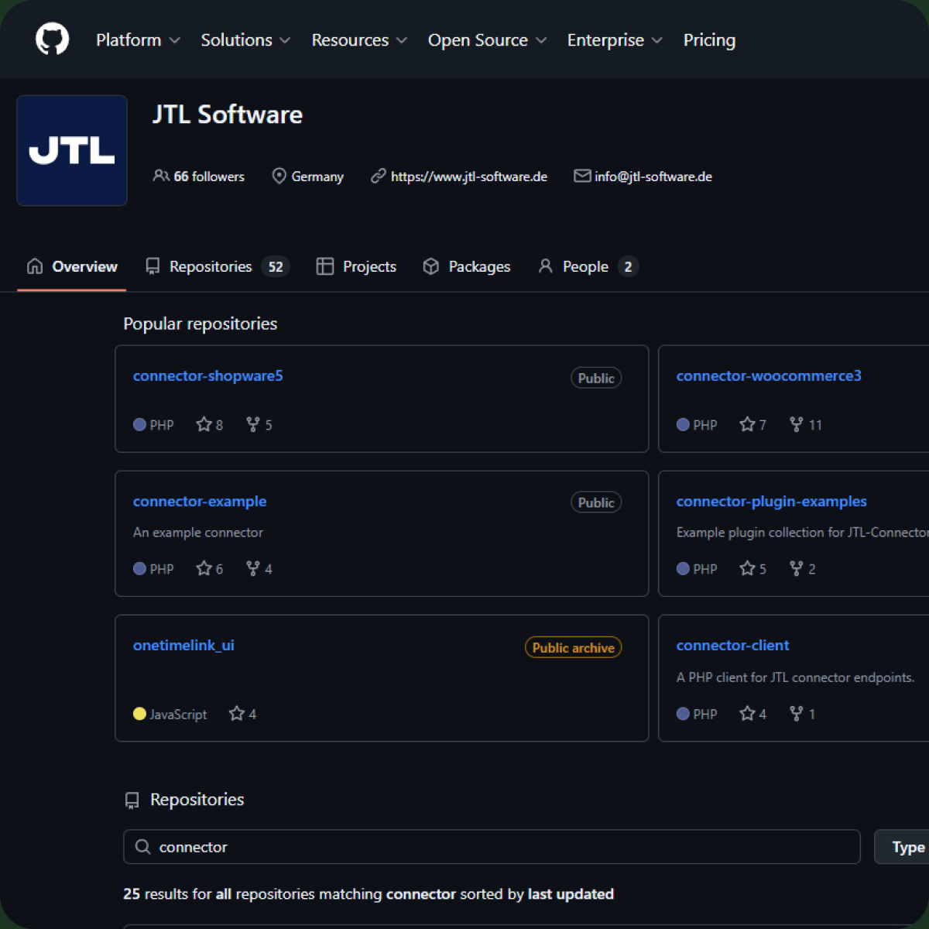Click the Overview home icon
This screenshot has height=929, width=929.
pos(35,266)
